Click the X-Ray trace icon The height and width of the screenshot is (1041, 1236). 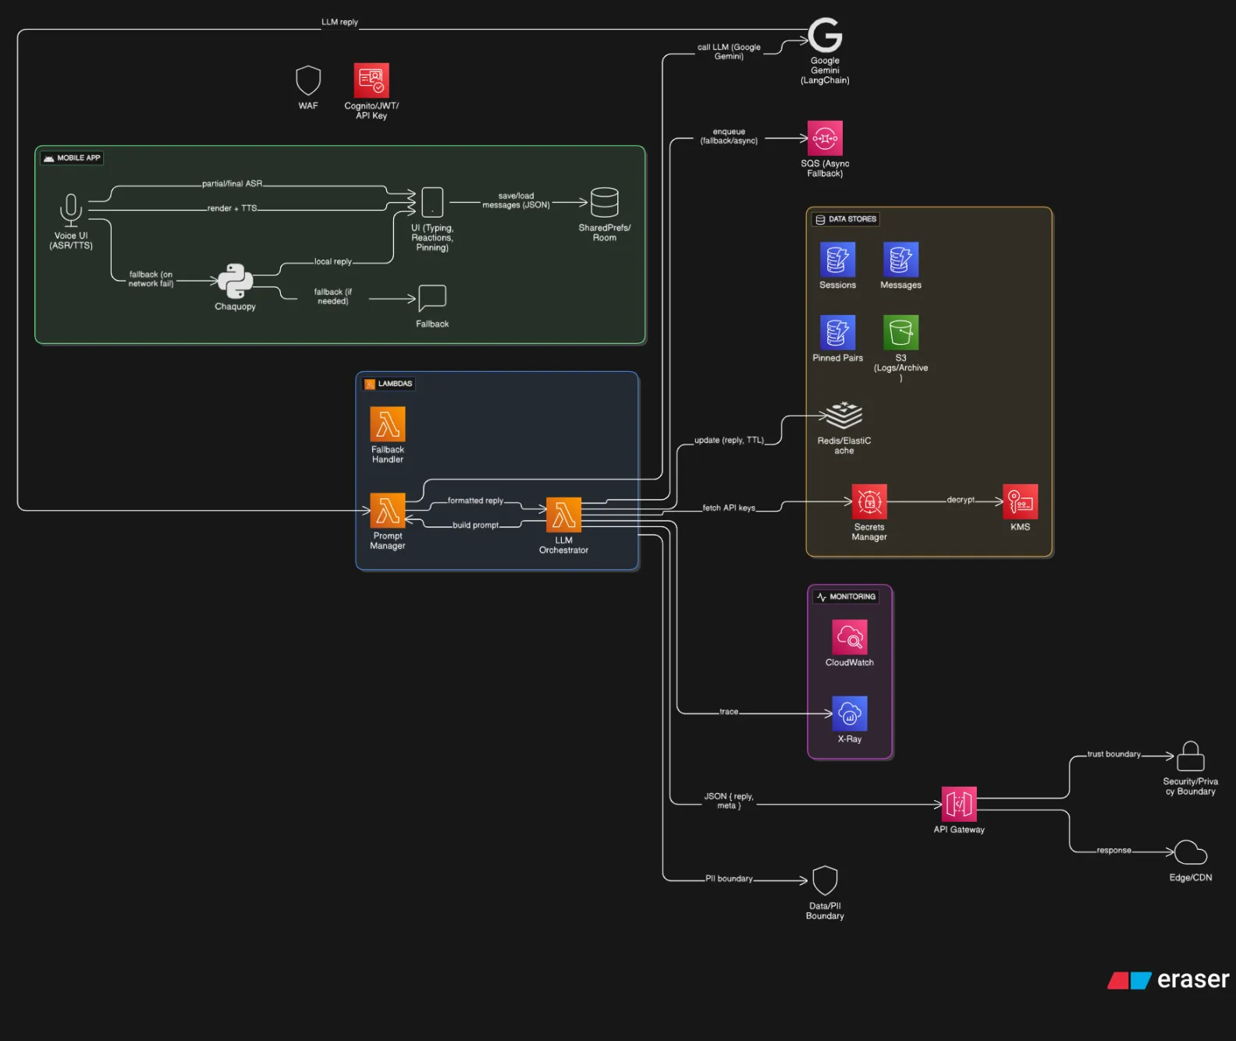coord(850,713)
